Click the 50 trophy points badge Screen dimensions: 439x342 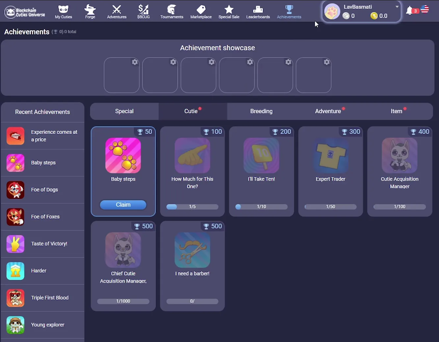tap(144, 132)
